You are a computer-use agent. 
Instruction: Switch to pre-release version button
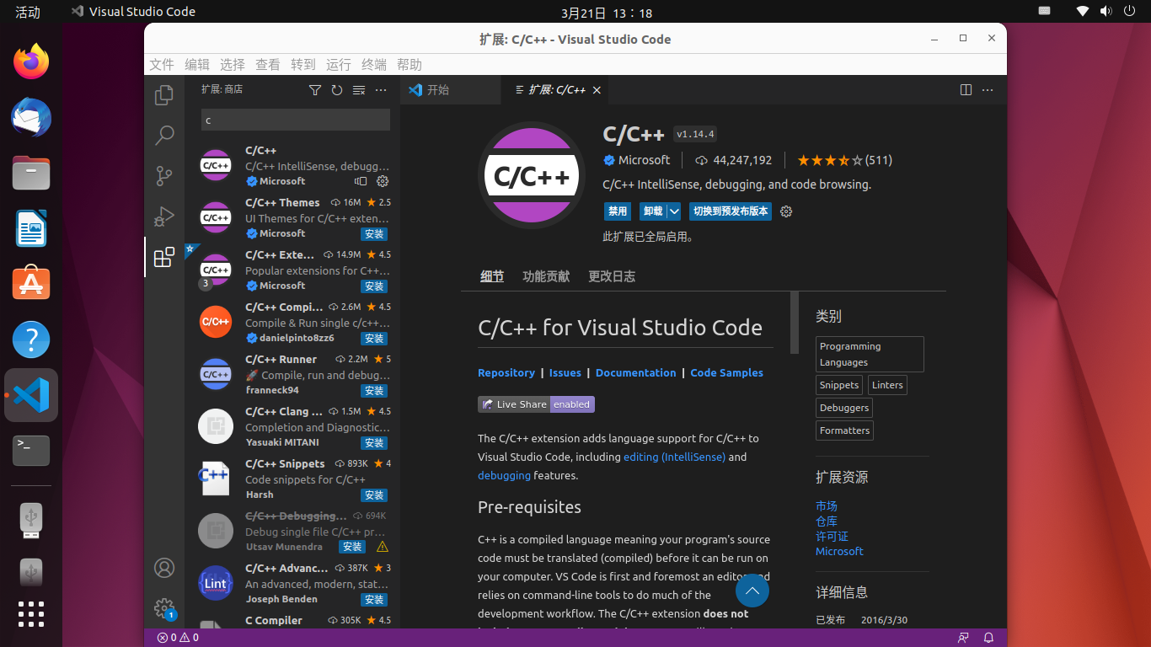click(x=731, y=211)
